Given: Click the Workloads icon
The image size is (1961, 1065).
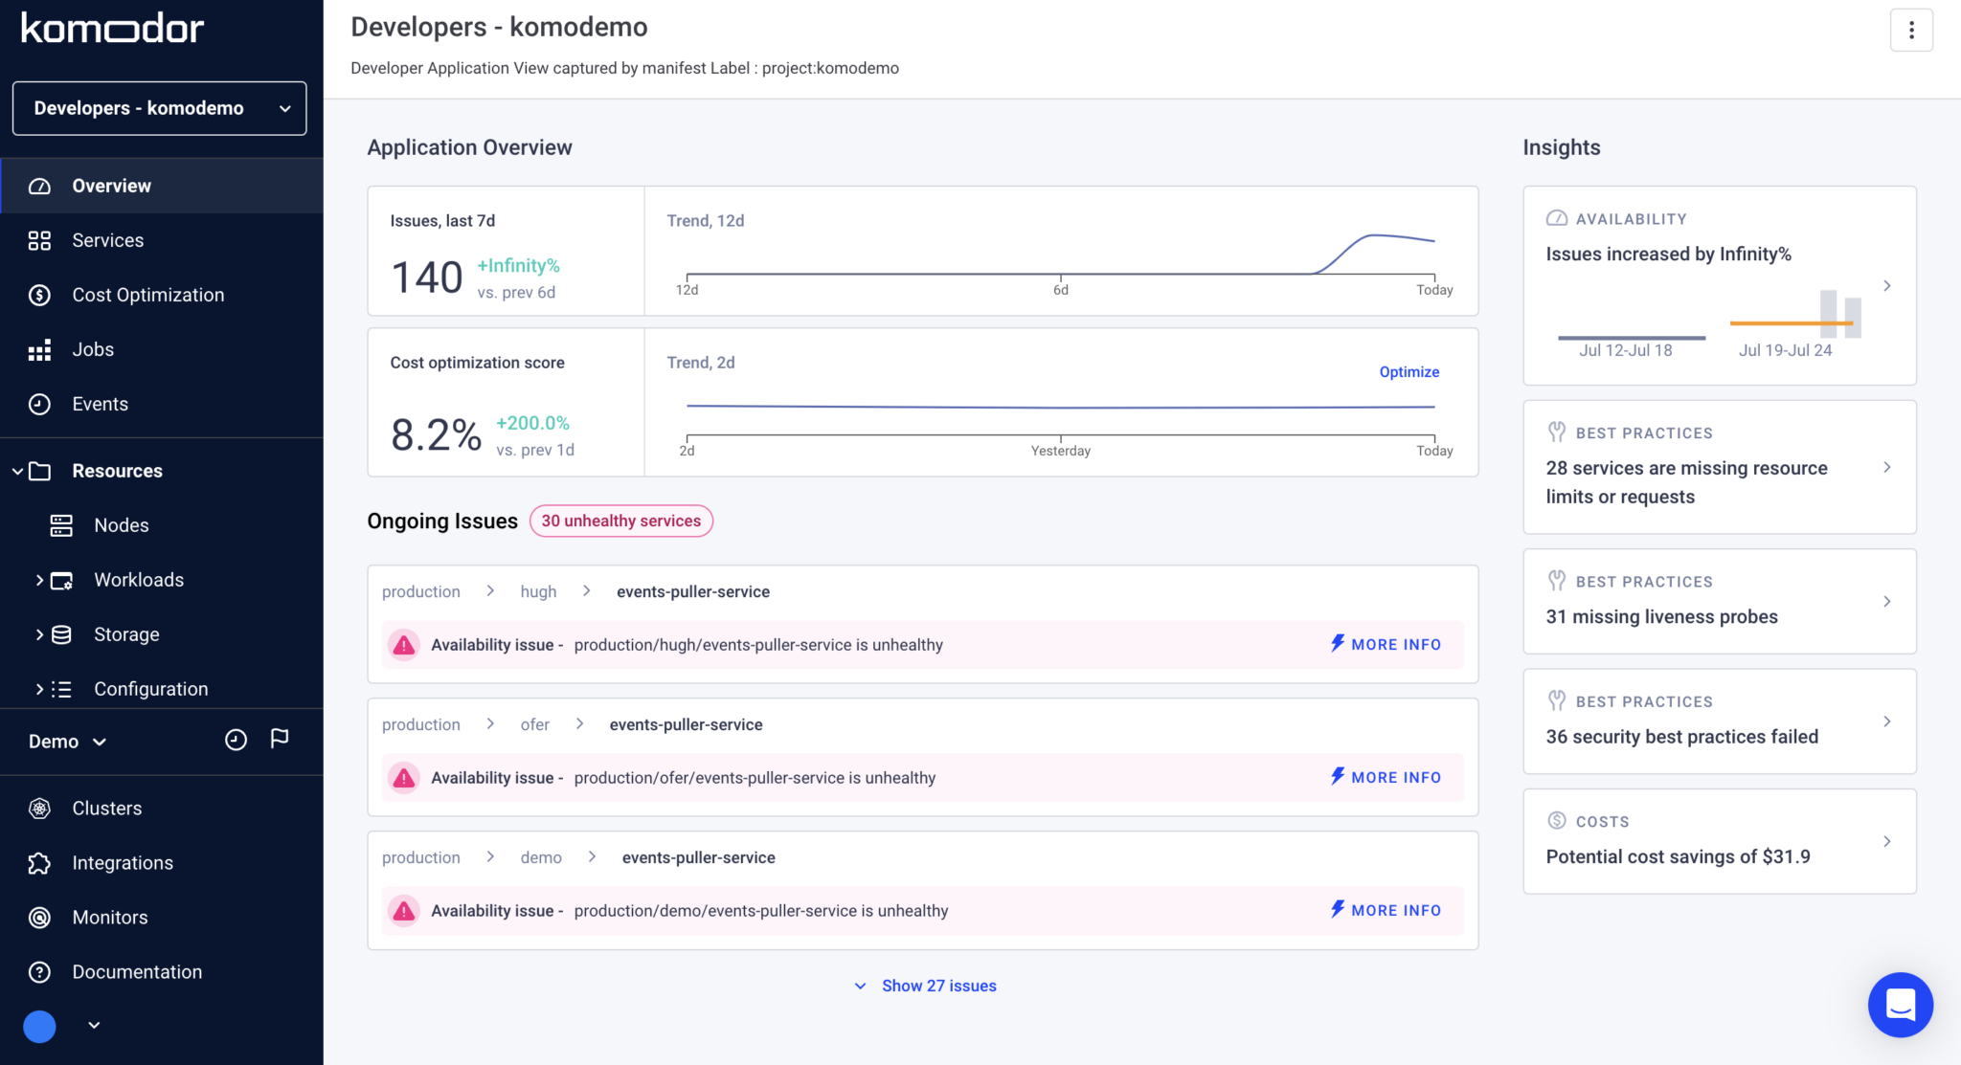Looking at the screenshot, I should tap(61, 580).
